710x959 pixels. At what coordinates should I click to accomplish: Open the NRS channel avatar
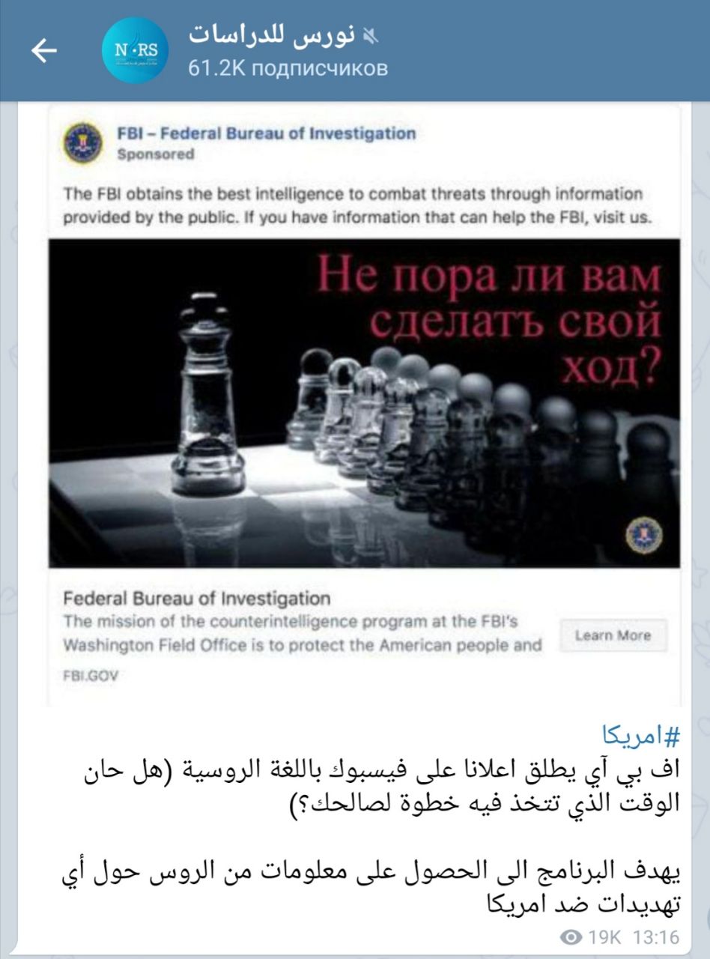(135, 51)
